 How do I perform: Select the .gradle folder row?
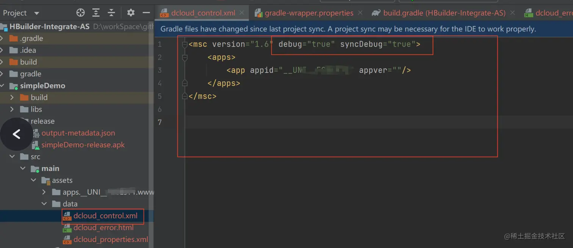click(x=77, y=39)
